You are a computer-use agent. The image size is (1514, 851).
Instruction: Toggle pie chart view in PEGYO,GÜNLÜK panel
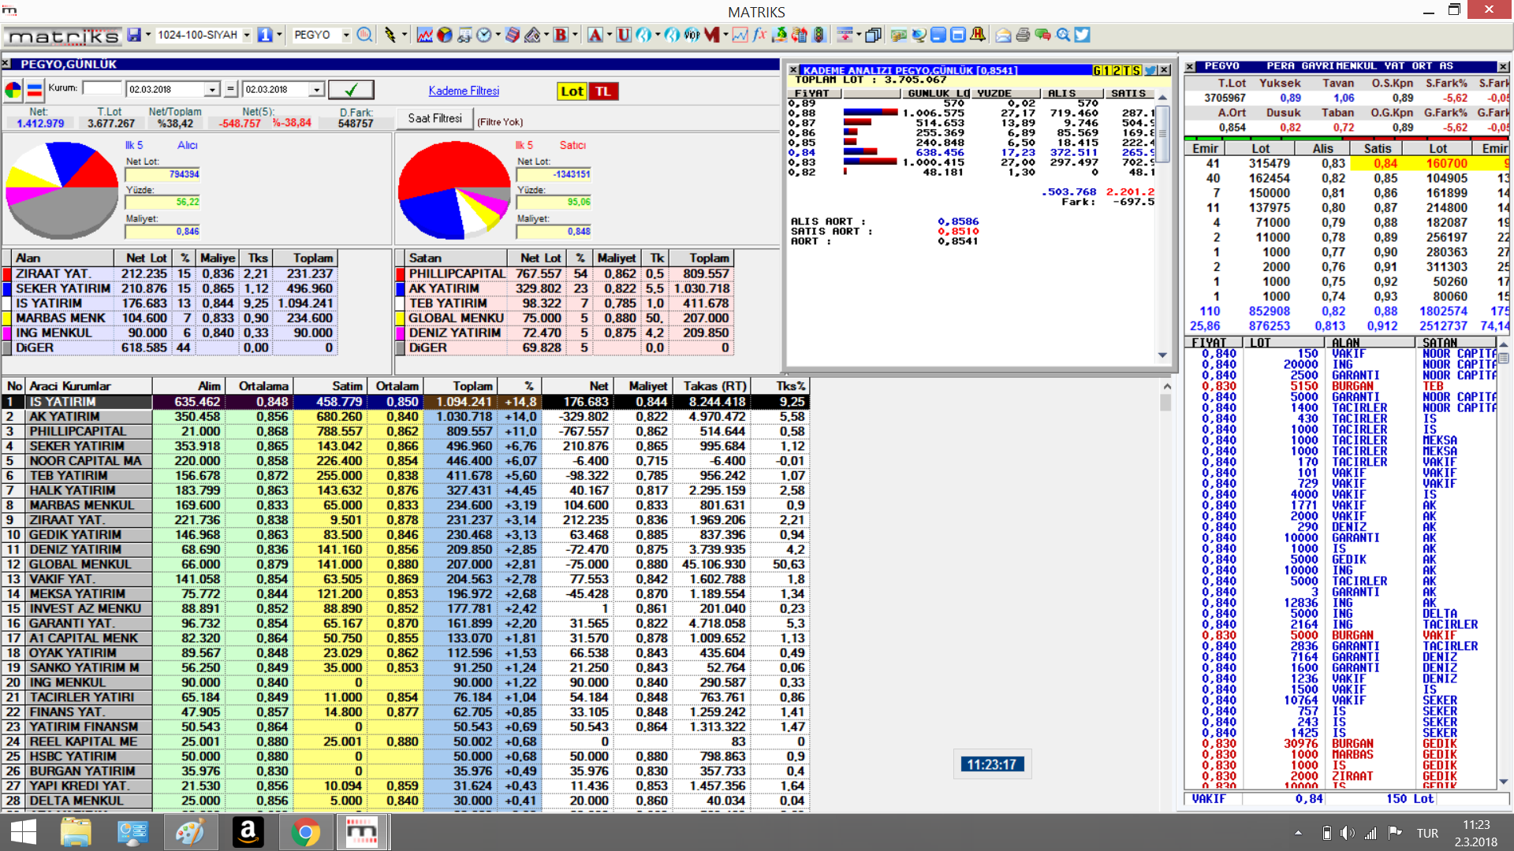pyautogui.click(x=13, y=90)
